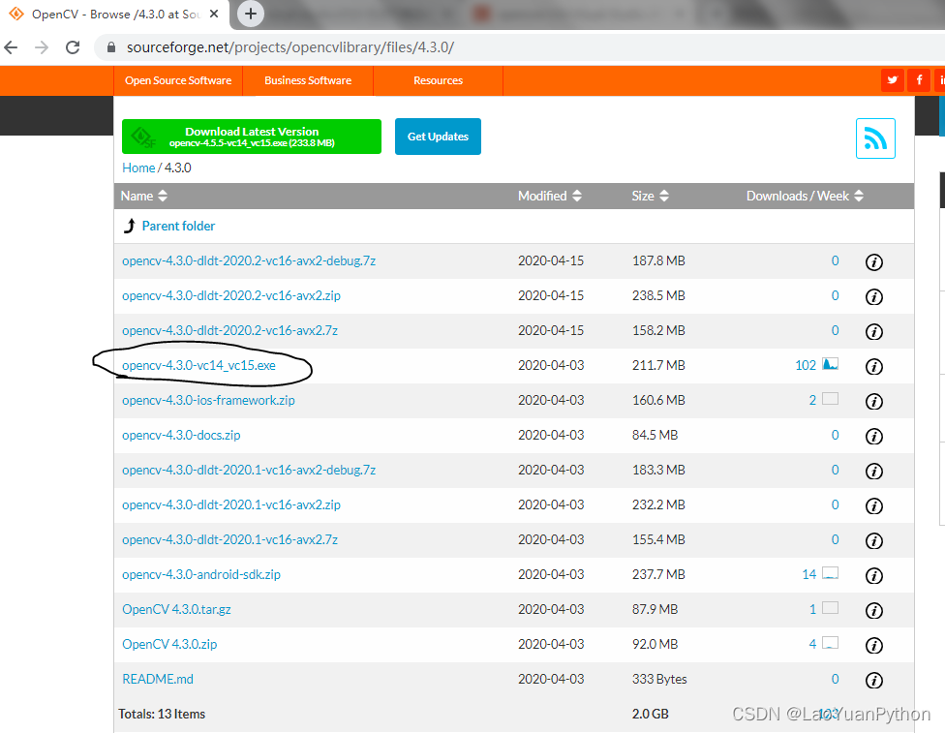This screenshot has height=733, width=945.
Task: Click the 102 weekly downloads count
Action: pos(806,365)
